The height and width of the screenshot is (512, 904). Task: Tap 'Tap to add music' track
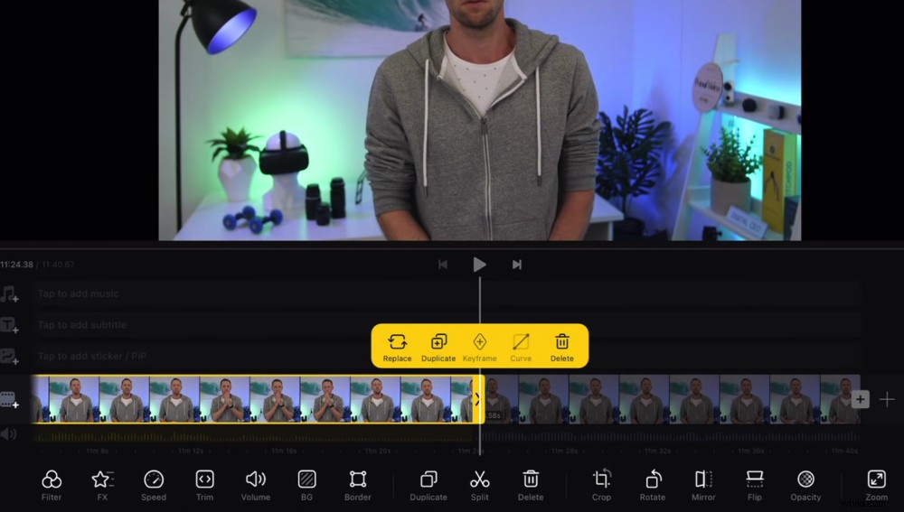(447, 293)
